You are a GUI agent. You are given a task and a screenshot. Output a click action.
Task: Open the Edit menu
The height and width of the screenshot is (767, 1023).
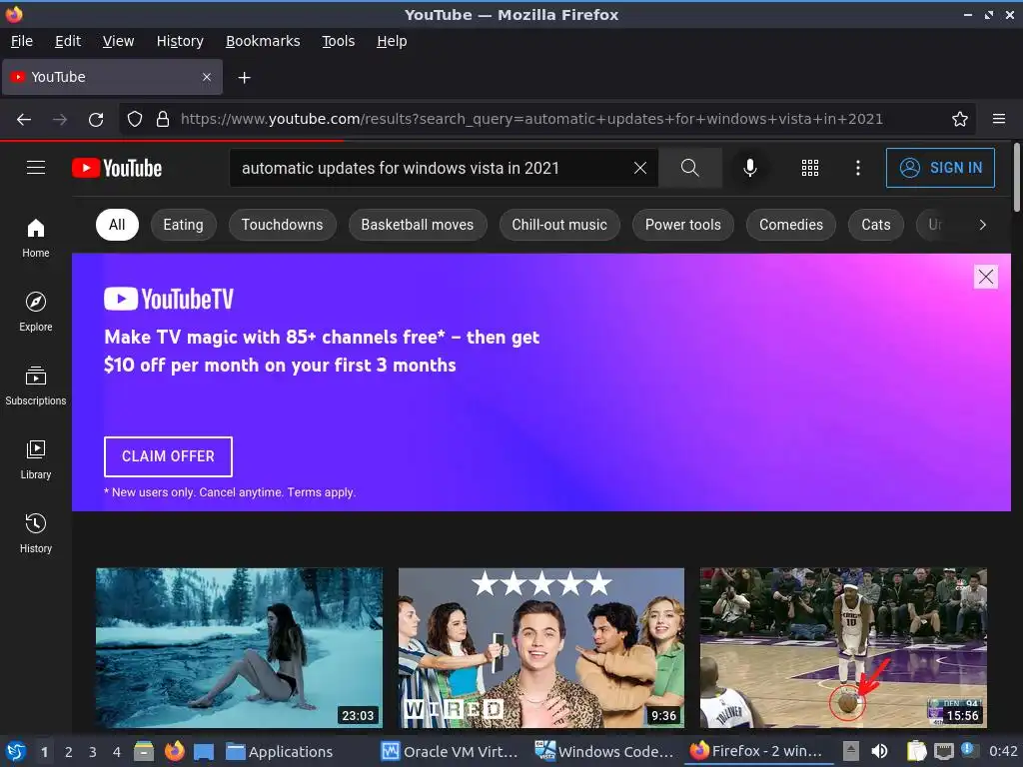(68, 41)
